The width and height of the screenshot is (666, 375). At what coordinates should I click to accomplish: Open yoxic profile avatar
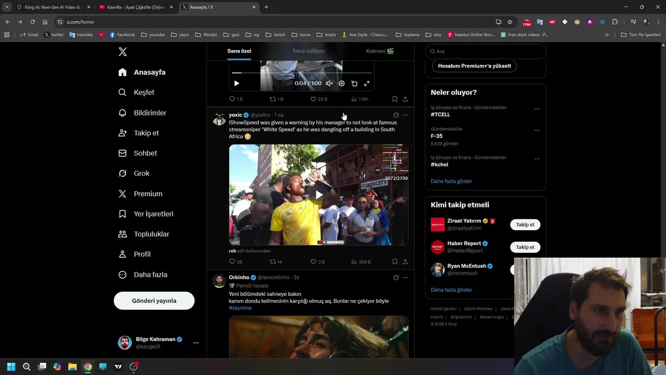219,119
